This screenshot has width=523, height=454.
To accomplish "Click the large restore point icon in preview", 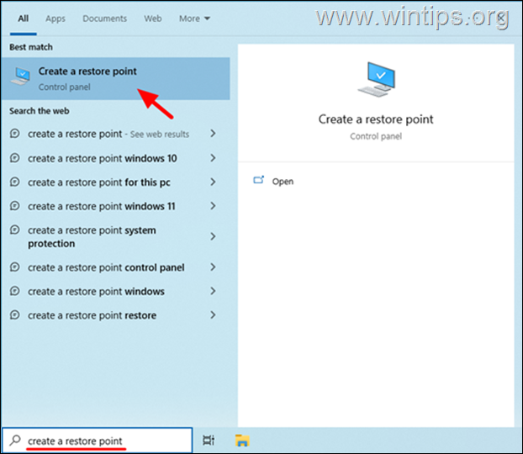I will click(377, 79).
